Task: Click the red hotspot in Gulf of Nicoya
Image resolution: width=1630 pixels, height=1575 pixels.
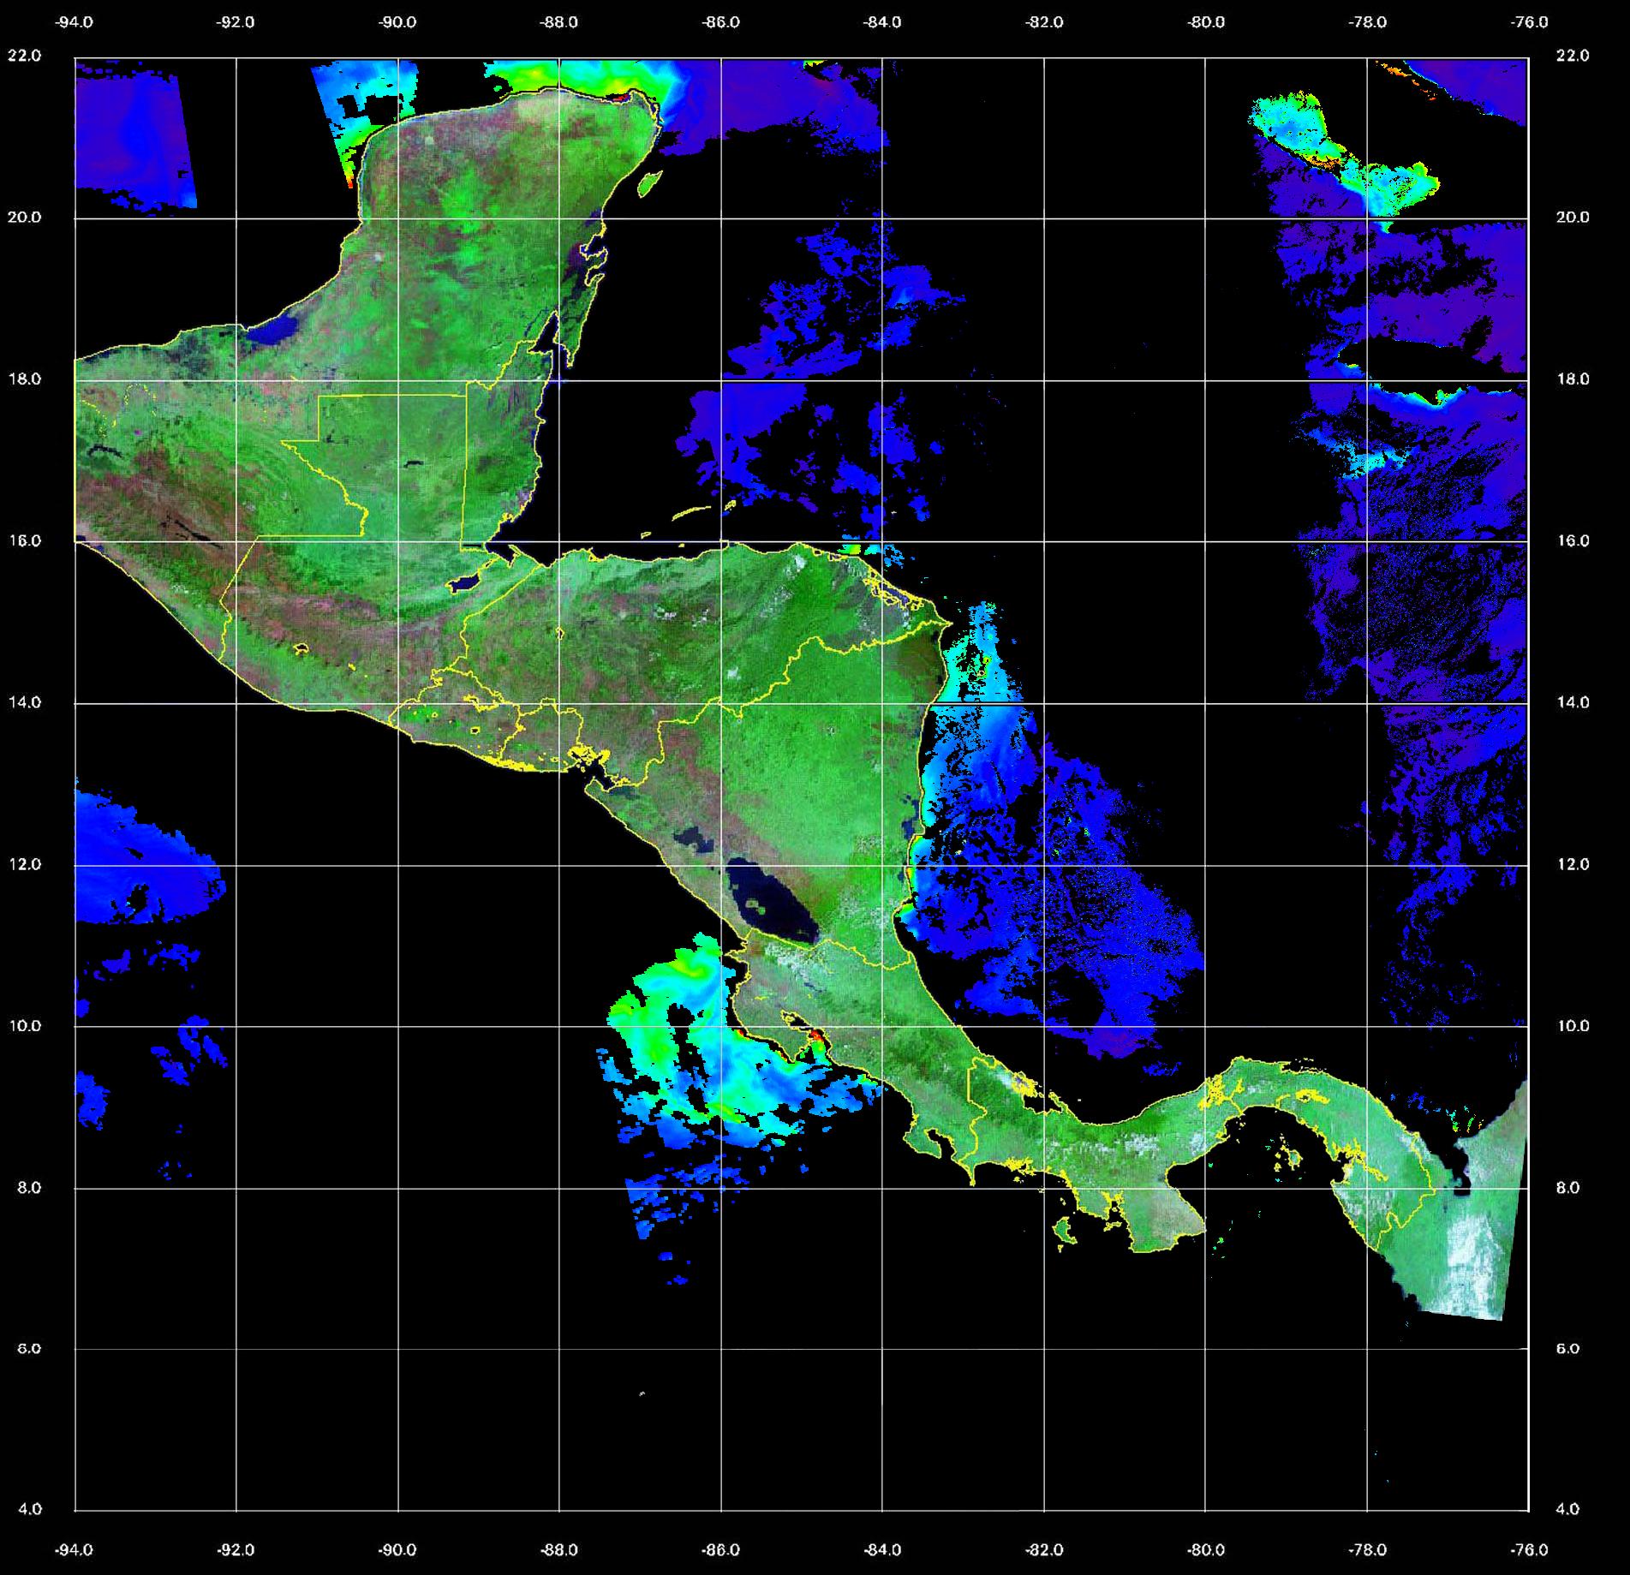Action: (x=815, y=1035)
